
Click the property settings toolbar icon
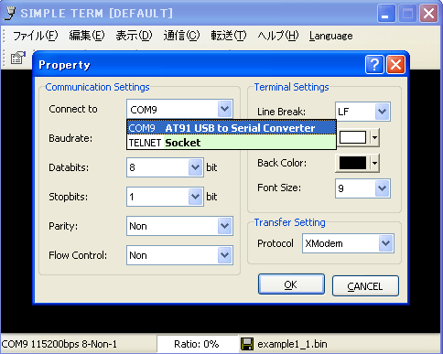18,58
